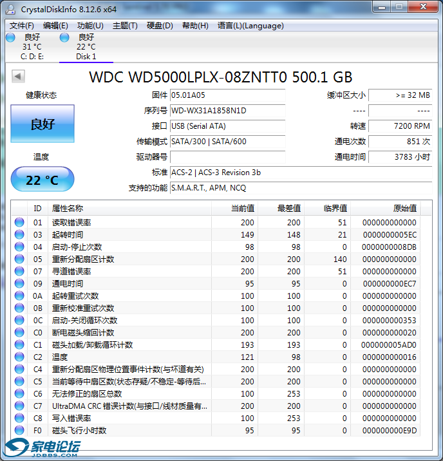Click status circle for 05 重新分配扇区计数
Screen dimensions: 443x461
[19, 259]
